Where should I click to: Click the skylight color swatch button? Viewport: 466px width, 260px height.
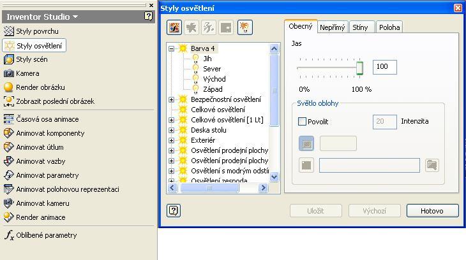(x=306, y=143)
